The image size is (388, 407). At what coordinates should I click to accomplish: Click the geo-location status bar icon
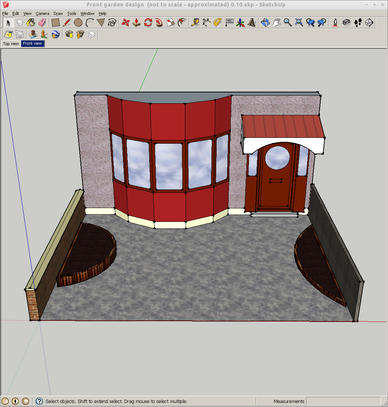(5, 401)
